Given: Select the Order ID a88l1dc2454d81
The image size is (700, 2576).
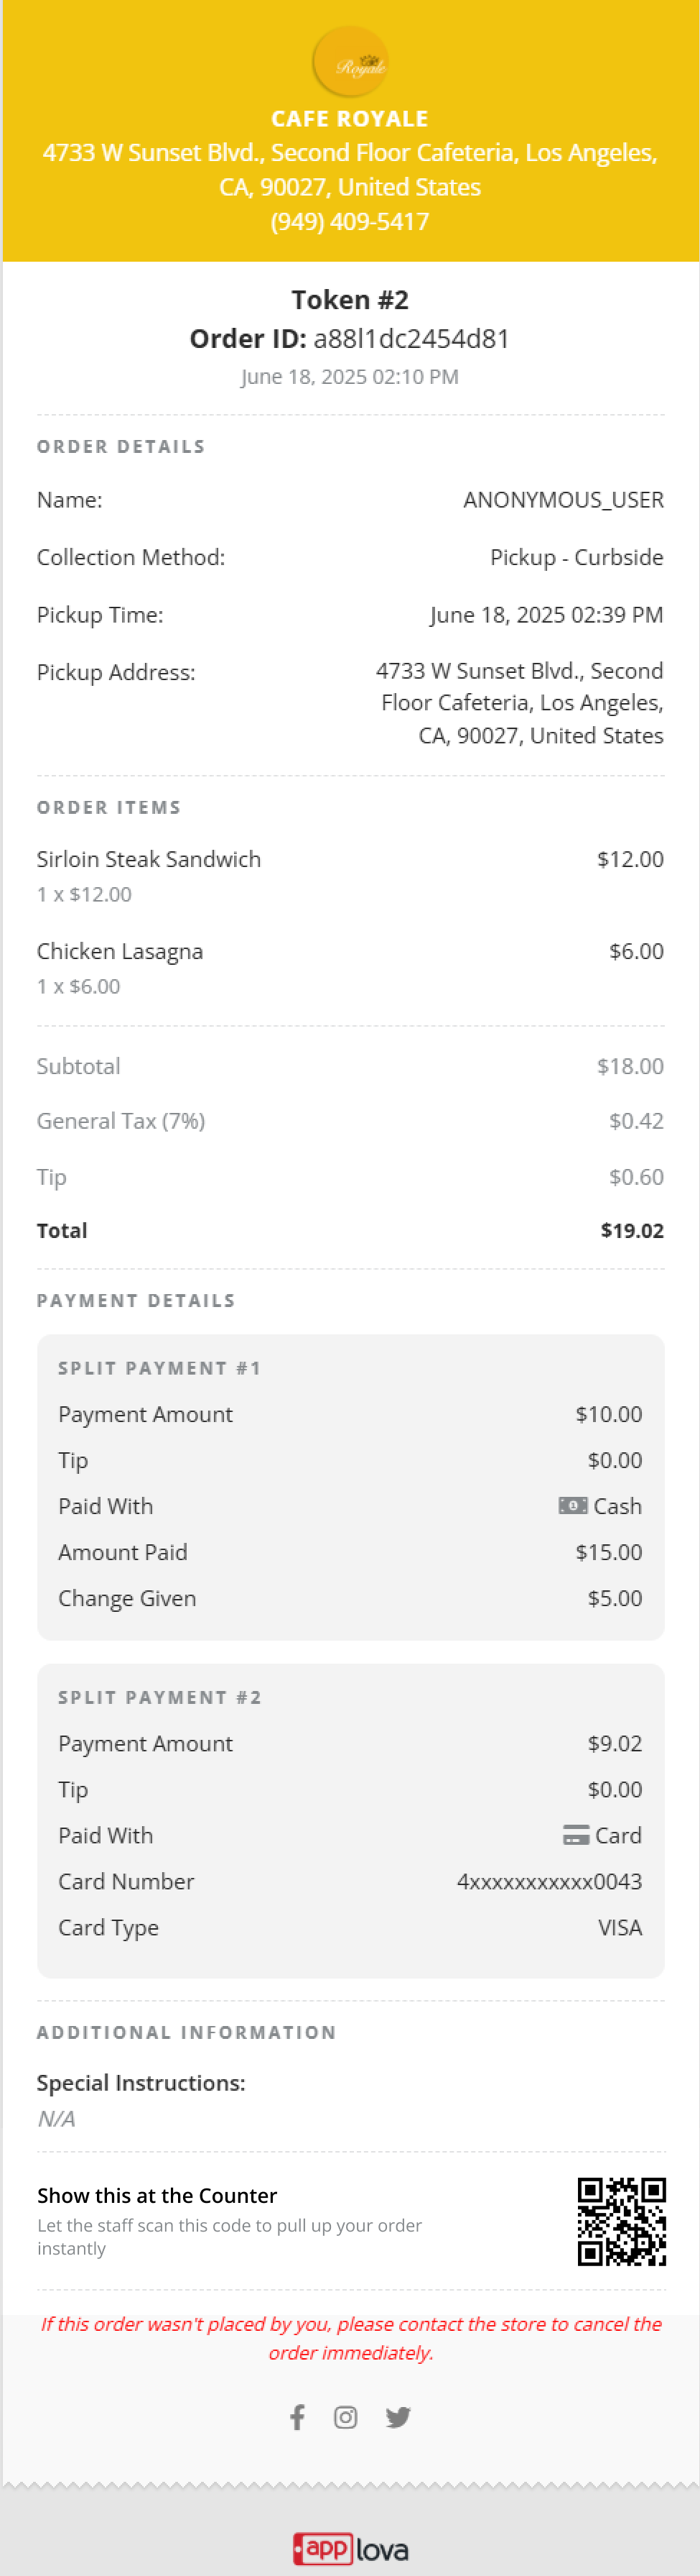Looking at the screenshot, I should tap(411, 339).
